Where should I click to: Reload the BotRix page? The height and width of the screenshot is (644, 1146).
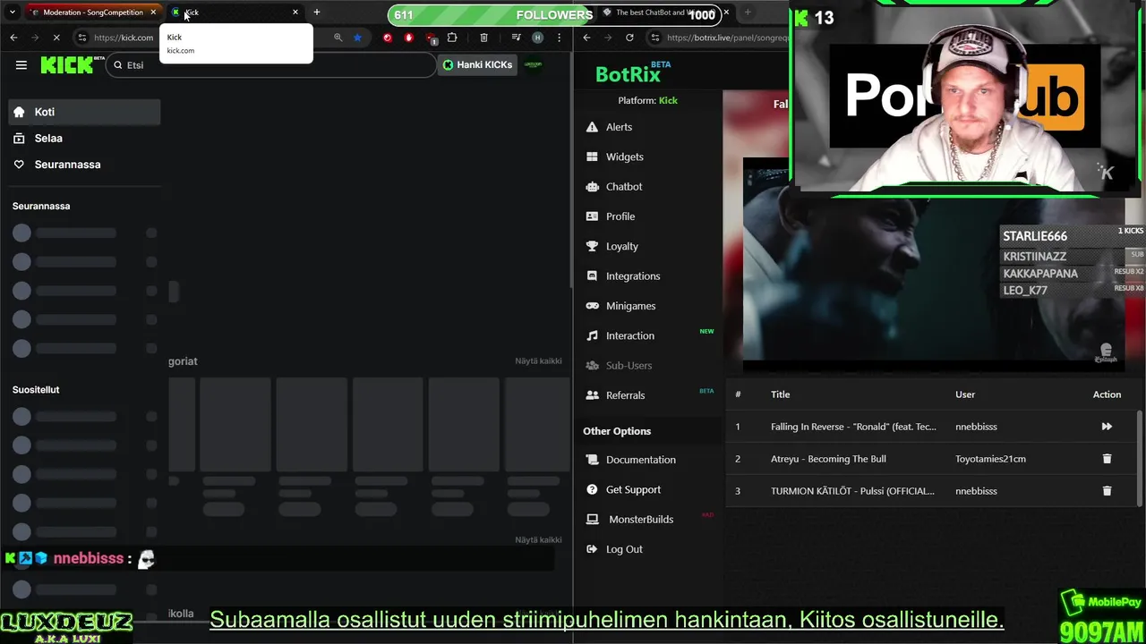629,38
